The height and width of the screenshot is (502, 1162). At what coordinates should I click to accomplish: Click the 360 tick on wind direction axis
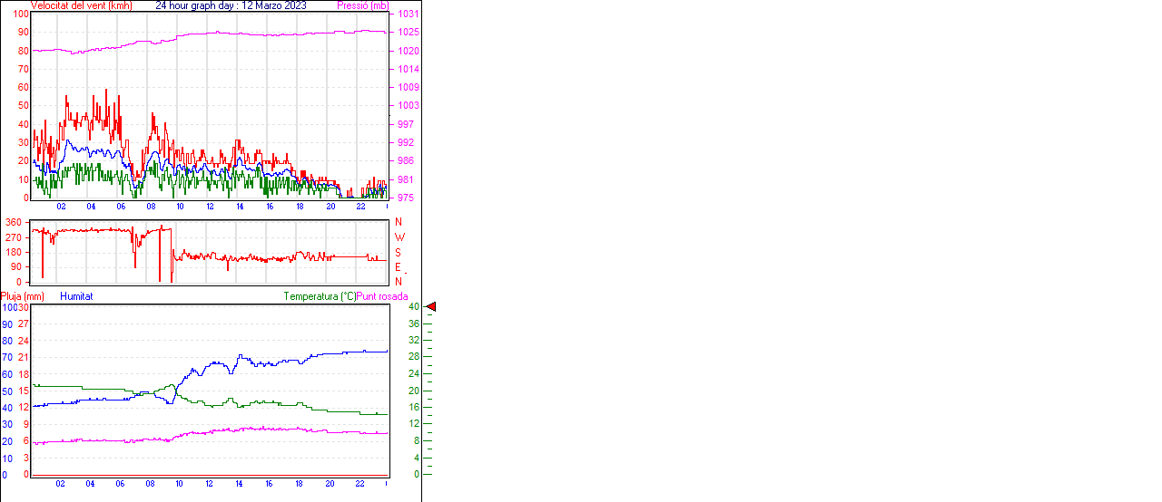pyautogui.click(x=14, y=222)
